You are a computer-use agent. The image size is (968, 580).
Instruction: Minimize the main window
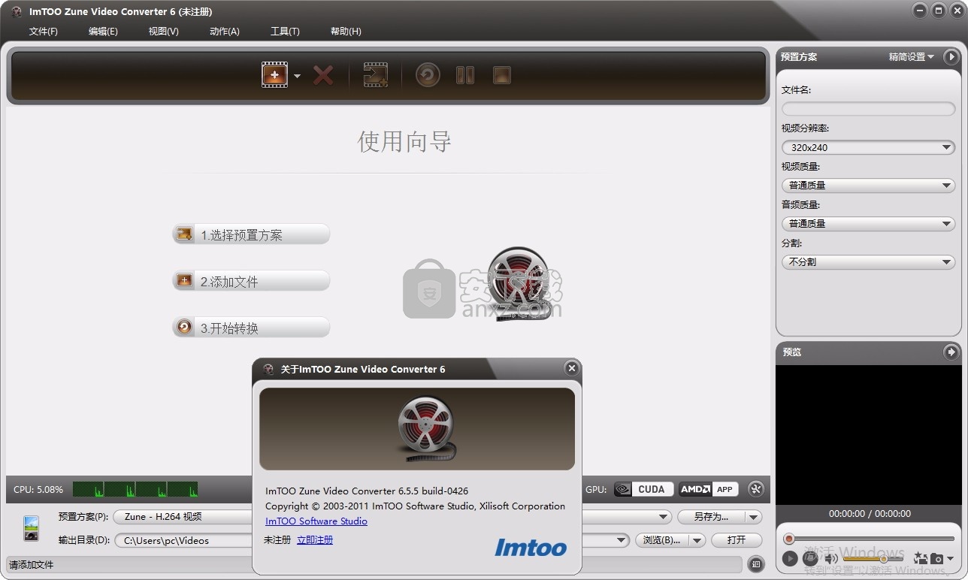[919, 11]
